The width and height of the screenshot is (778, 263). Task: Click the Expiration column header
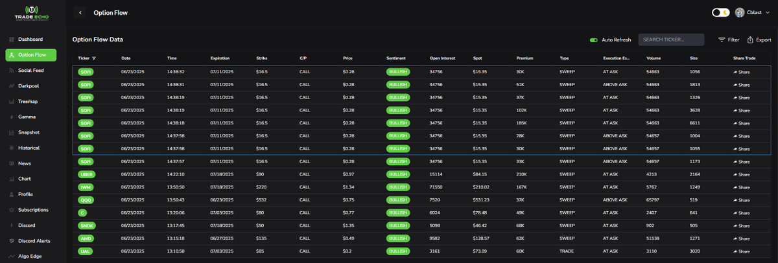point(220,58)
